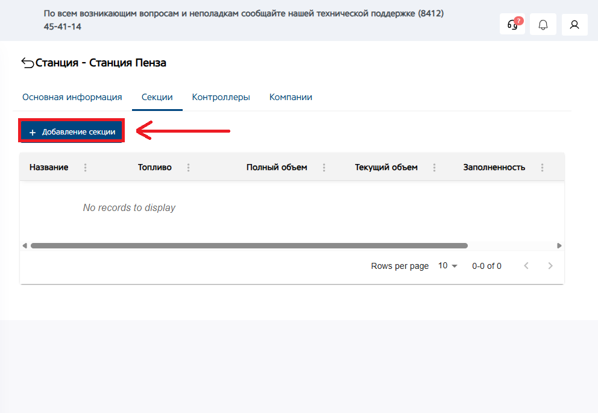Open the Текущий объем column menu dots
The width and height of the screenshot is (598, 413).
[434, 168]
